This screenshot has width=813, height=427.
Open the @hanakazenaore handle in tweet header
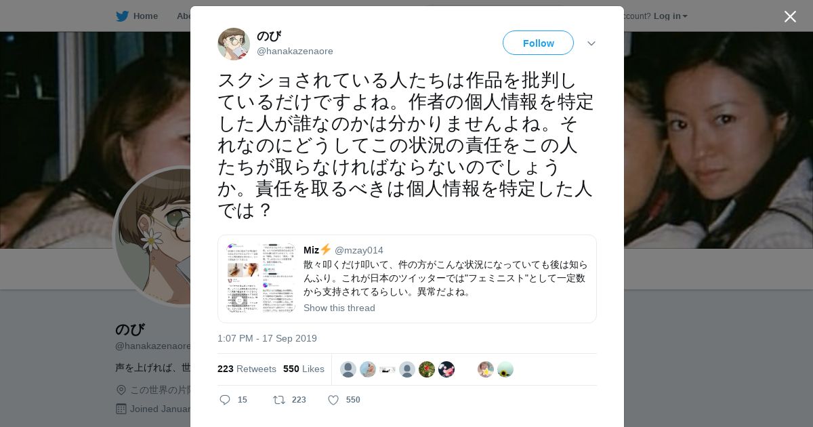tap(295, 51)
